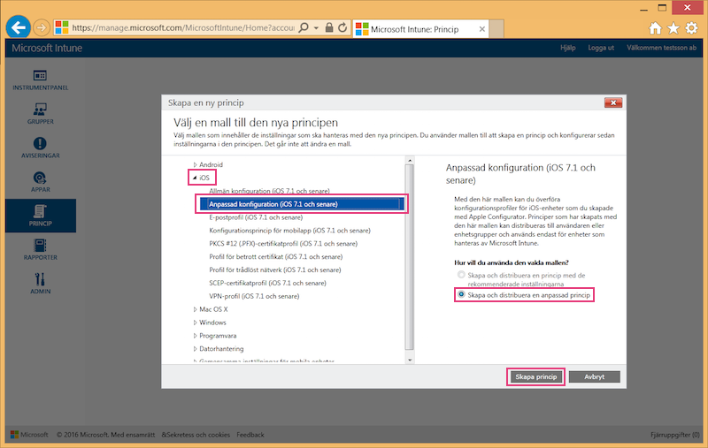Click the template list scrollbar thumb

coord(410,257)
